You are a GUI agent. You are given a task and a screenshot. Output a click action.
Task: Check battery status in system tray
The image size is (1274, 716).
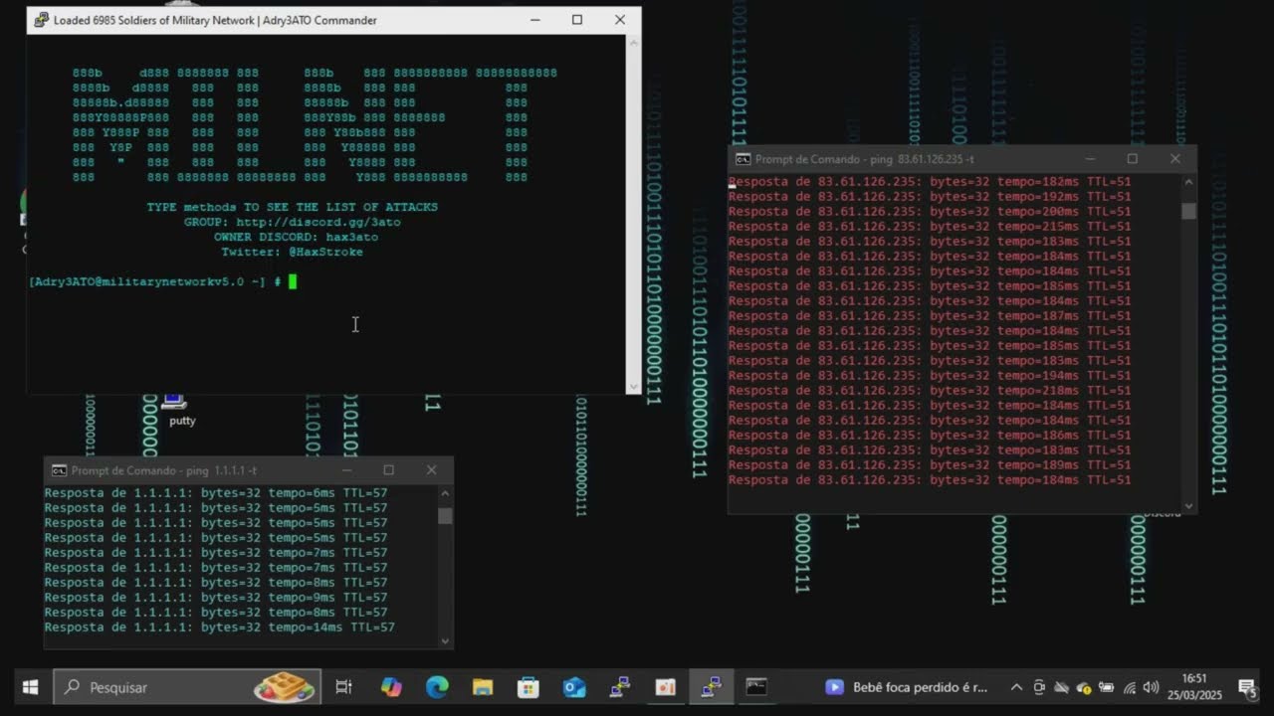click(1106, 687)
